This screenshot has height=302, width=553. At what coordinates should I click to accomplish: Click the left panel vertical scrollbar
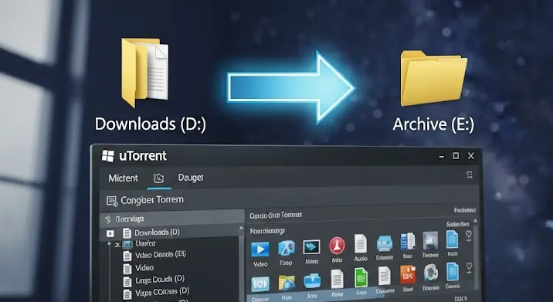[x=241, y=268]
